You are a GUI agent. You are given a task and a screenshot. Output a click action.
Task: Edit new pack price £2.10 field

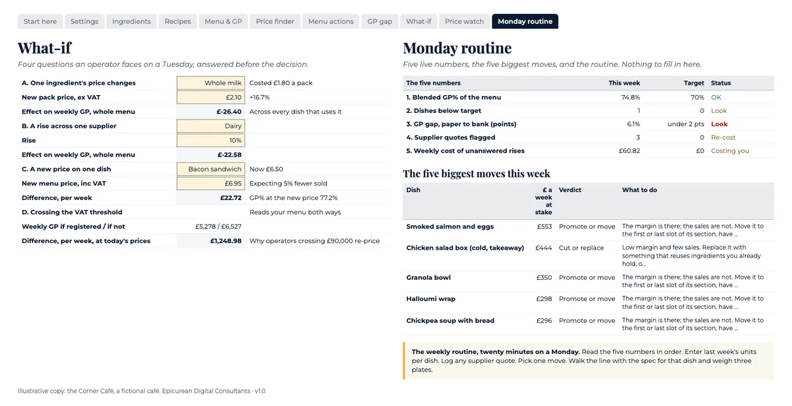click(211, 97)
